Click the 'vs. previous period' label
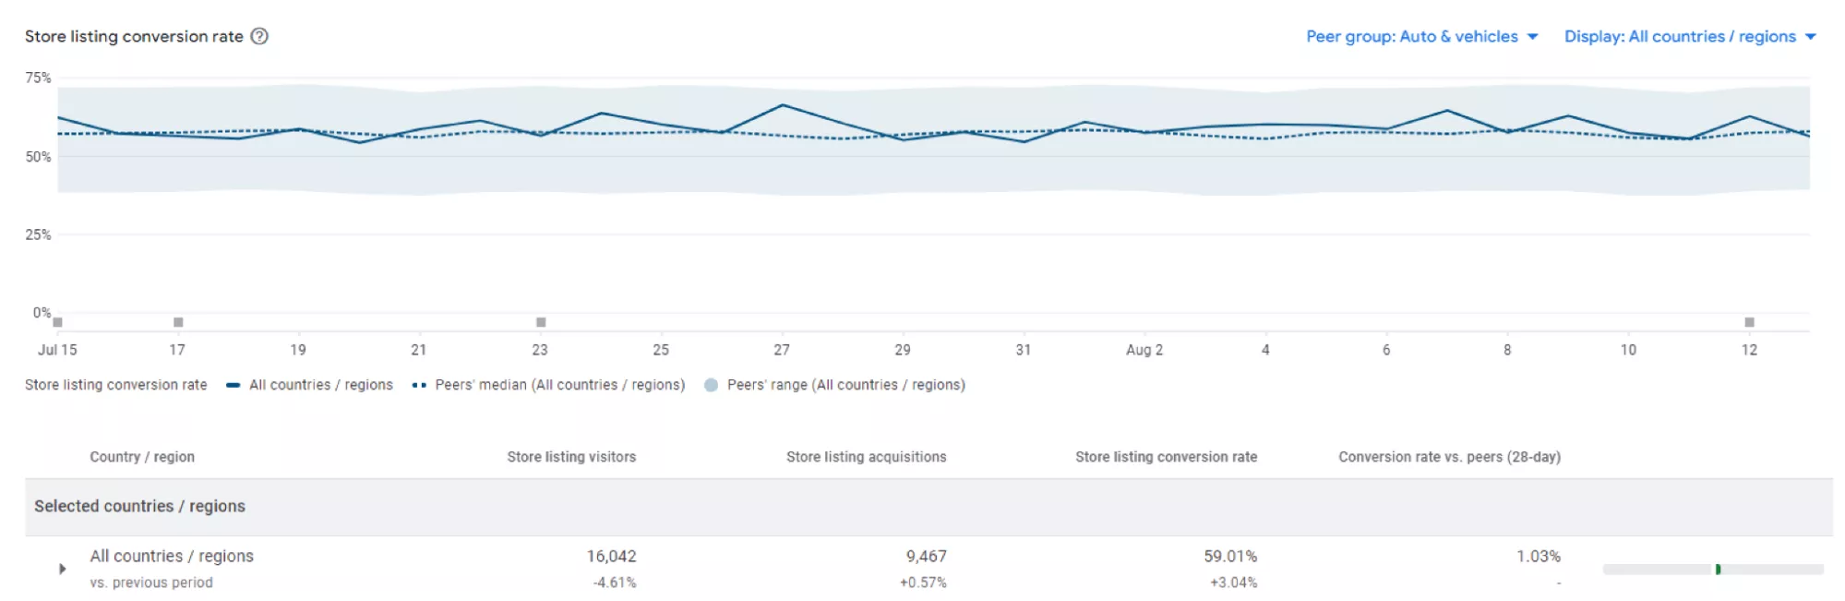The height and width of the screenshot is (601, 1845). (151, 583)
